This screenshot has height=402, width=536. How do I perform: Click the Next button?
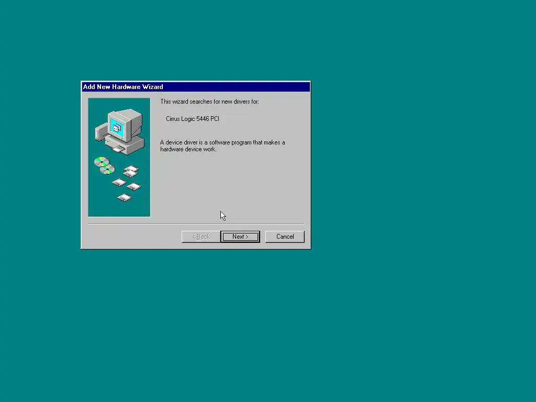click(240, 237)
